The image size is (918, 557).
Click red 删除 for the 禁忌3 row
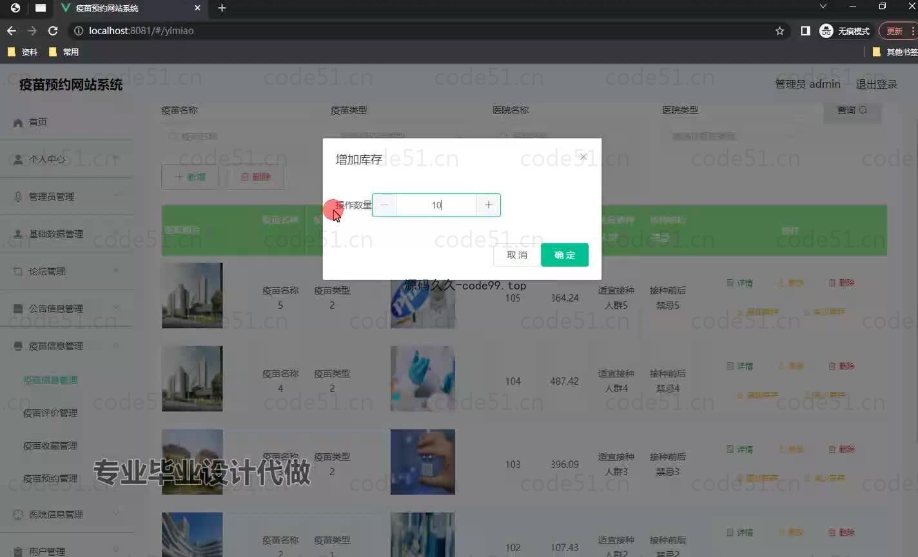tap(841, 449)
